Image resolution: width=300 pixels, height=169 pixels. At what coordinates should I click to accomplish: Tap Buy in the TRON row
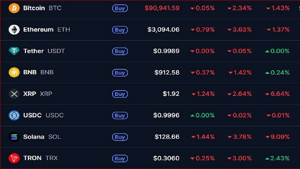pyautogui.click(x=120, y=158)
